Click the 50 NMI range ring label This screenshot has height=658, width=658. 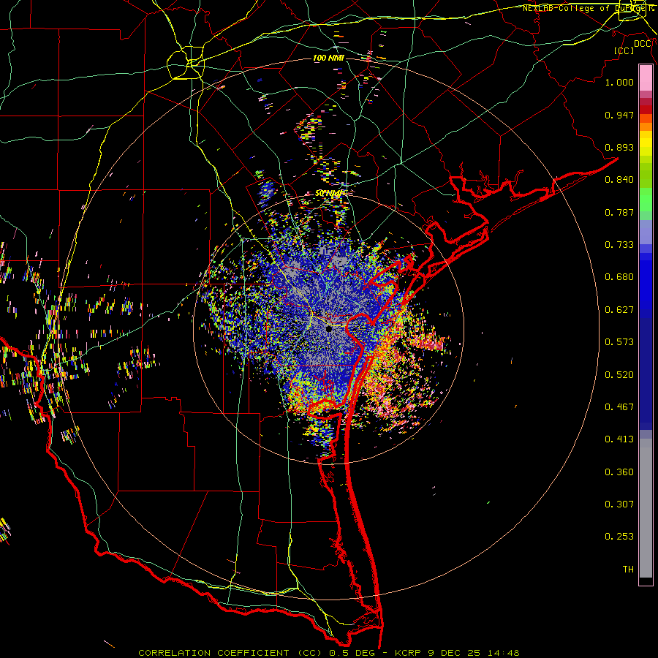pyautogui.click(x=328, y=194)
